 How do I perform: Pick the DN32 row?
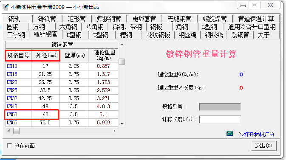[62, 98]
